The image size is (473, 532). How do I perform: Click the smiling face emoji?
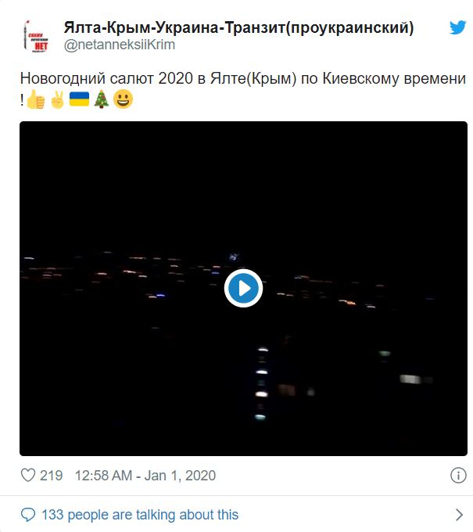[123, 99]
